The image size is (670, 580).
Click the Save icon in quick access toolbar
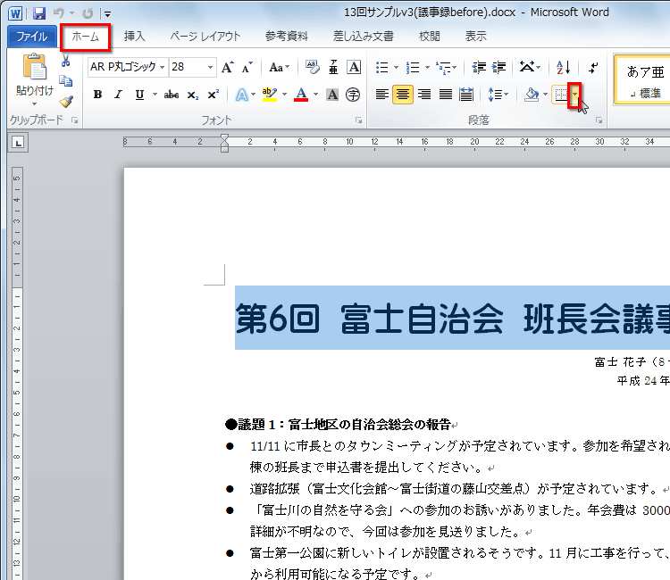click(x=39, y=13)
